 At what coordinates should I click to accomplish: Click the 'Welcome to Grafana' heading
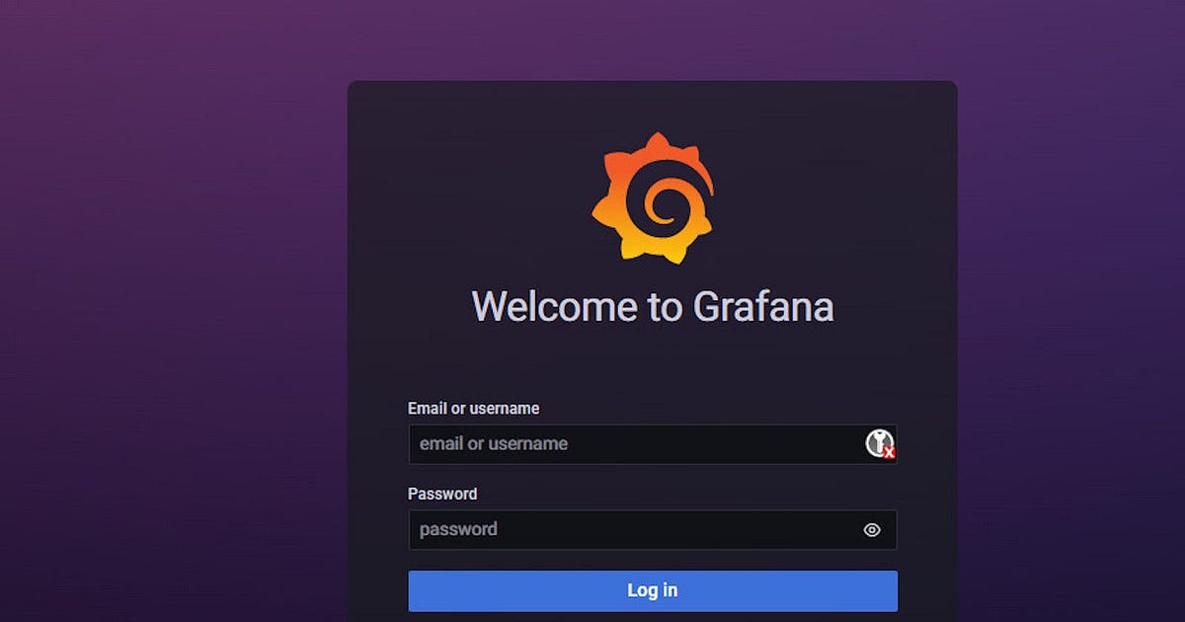[x=653, y=306]
